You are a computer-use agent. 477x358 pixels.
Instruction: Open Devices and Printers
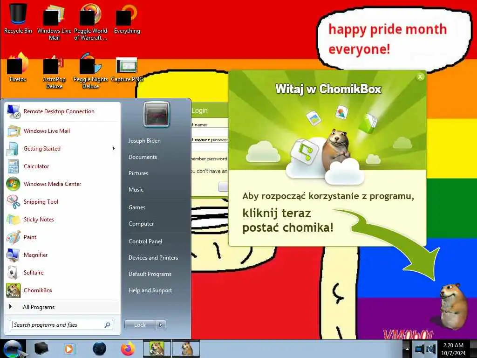[153, 258]
